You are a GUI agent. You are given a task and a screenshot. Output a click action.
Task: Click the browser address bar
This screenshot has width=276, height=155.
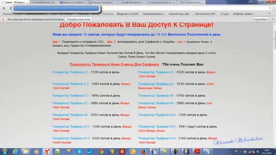[x=141, y=8]
